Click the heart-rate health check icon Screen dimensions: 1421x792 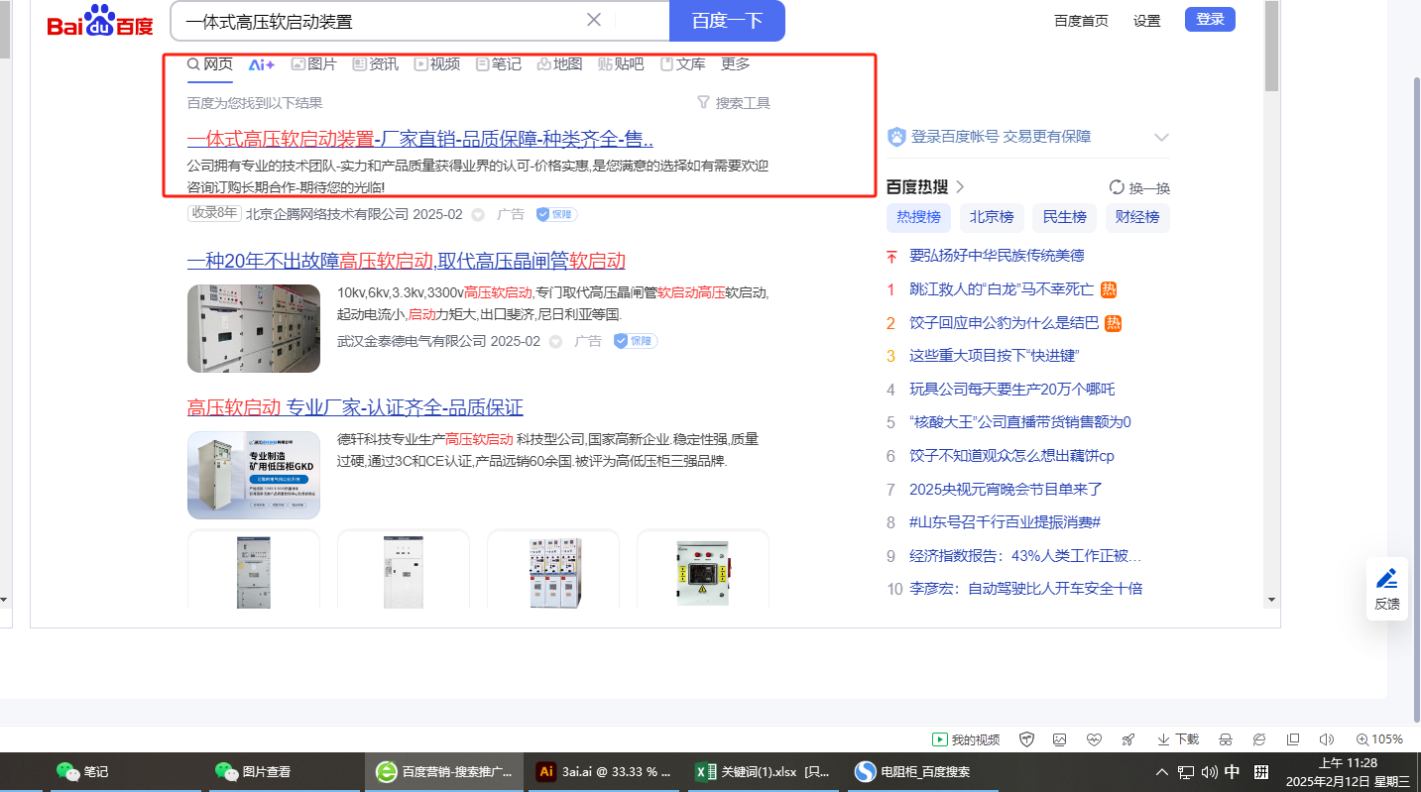(x=1094, y=739)
